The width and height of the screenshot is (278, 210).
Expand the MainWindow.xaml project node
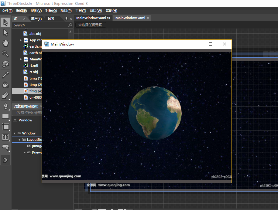click(21, 59)
